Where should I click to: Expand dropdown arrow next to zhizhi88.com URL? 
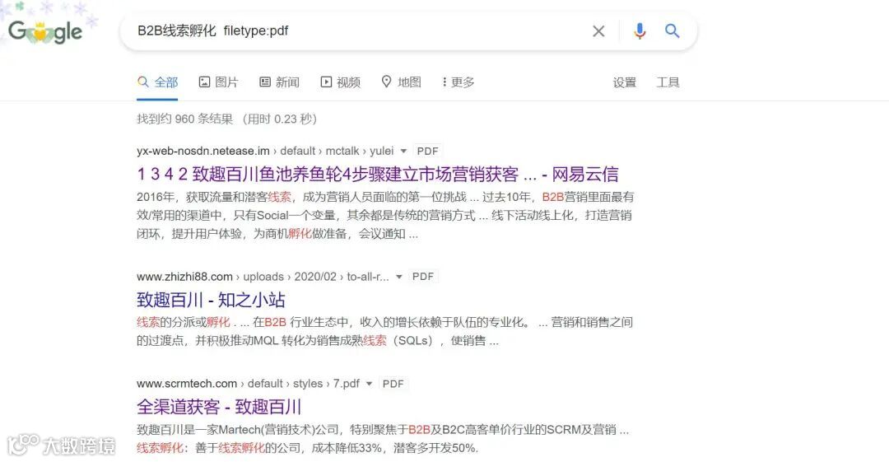coord(399,277)
